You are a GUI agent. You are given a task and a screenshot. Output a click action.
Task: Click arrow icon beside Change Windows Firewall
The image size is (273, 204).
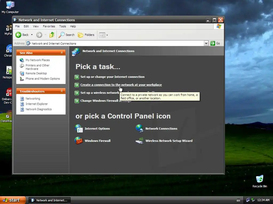pyautogui.click(x=77, y=101)
